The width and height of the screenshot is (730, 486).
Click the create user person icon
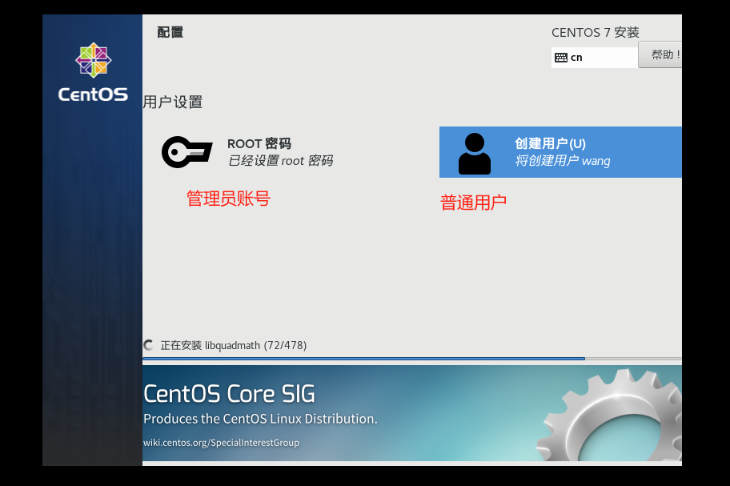tap(475, 154)
